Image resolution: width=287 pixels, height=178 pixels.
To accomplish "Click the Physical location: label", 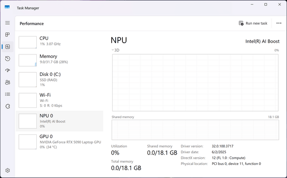I will click(x=194, y=164).
